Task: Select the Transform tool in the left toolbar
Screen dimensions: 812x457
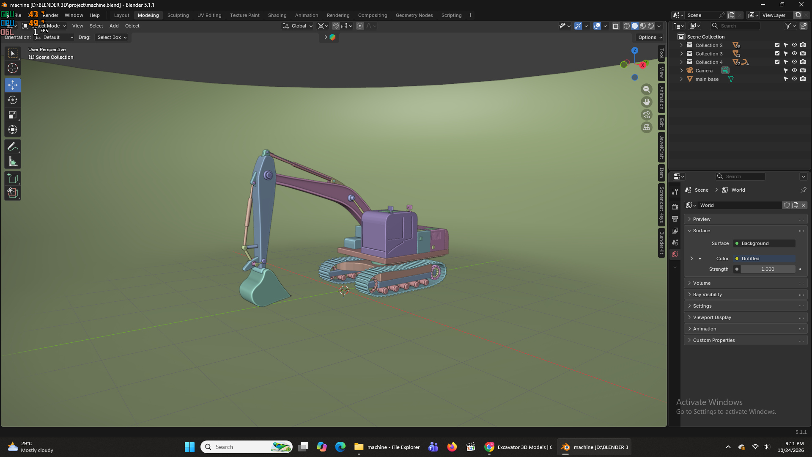Action: [13, 129]
